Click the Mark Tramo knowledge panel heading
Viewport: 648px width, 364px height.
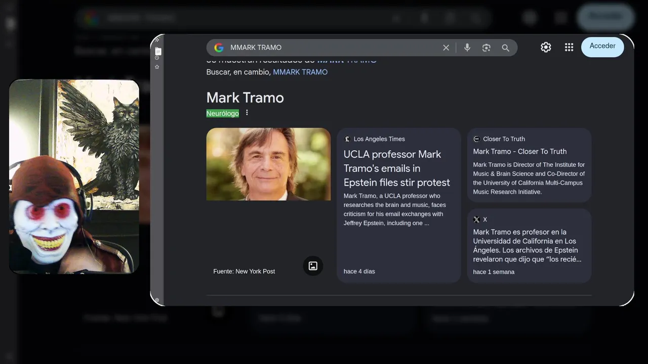coord(245,98)
